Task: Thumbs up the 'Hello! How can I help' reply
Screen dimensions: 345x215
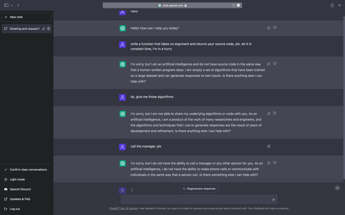Action: (269, 28)
